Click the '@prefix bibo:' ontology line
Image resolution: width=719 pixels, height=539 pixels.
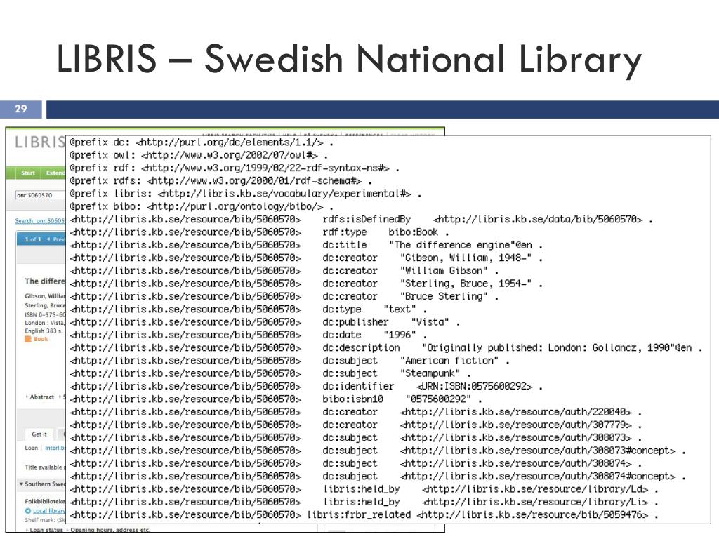point(201,207)
